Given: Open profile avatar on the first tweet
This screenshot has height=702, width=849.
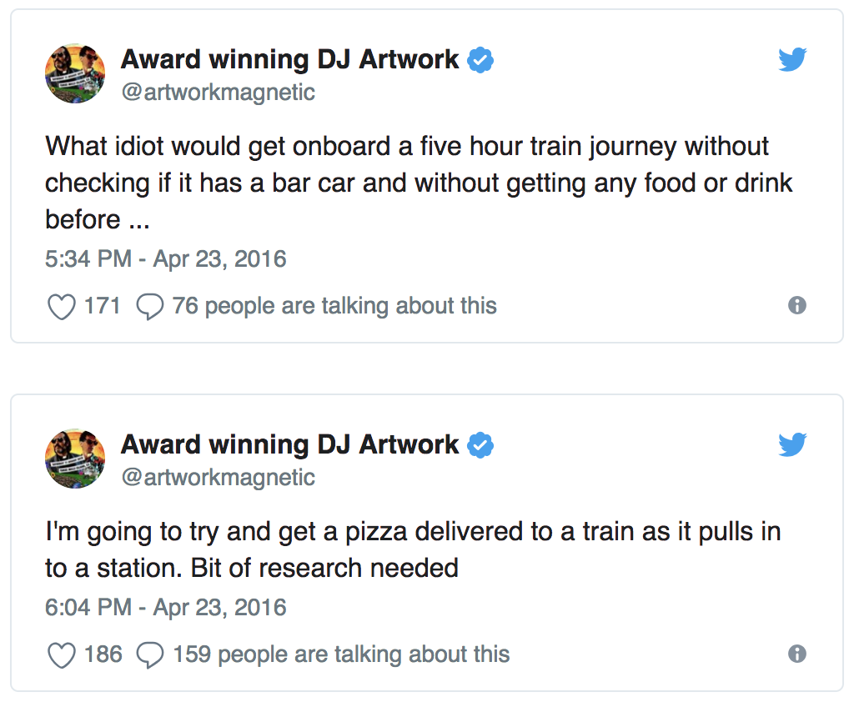Looking at the screenshot, I should point(75,73).
